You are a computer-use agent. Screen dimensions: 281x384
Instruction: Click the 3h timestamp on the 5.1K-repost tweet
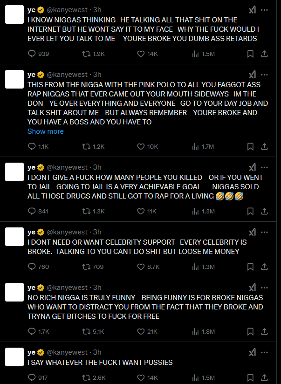pos(97,288)
